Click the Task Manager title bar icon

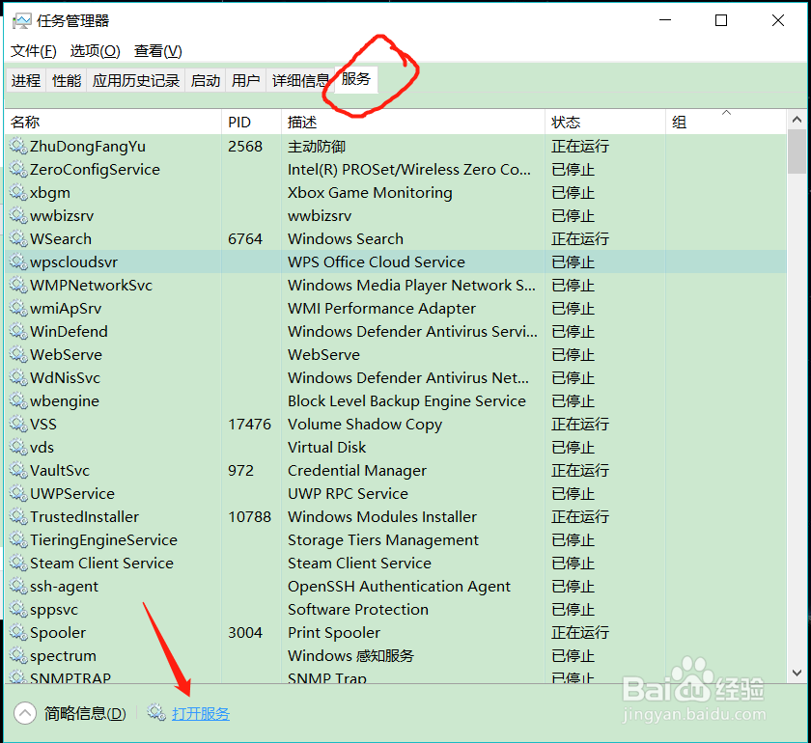(x=21, y=20)
